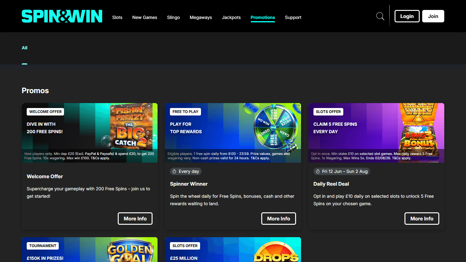Select the All filter tab
Screen dimensions: 466x262
click(25, 48)
